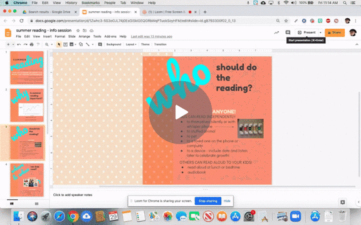Image resolution: width=361 pixels, height=225 pixels.
Task: Expand the line type dropdown arrow
Action: 93,44
